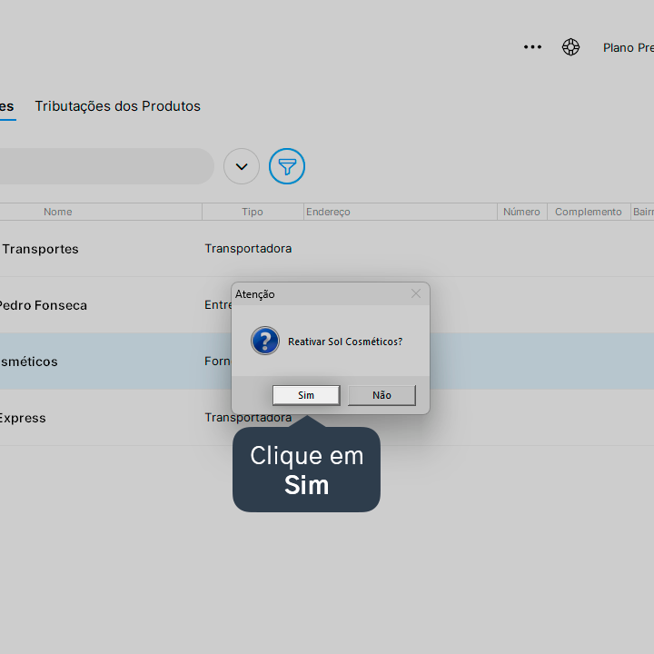Sort by the Tipo column header
This screenshot has width=654, height=654.
click(x=253, y=212)
